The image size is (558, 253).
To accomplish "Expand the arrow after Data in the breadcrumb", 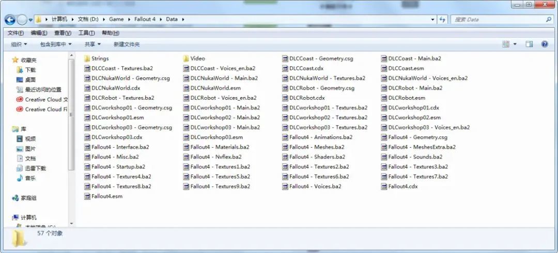I will click(x=183, y=19).
